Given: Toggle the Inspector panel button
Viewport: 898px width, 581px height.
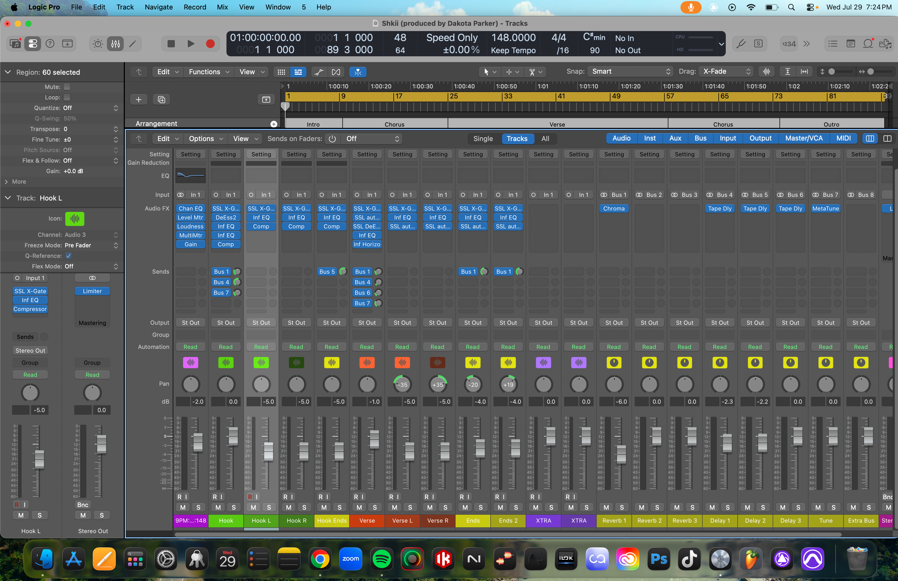Looking at the screenshot, I should click(33, 44).
